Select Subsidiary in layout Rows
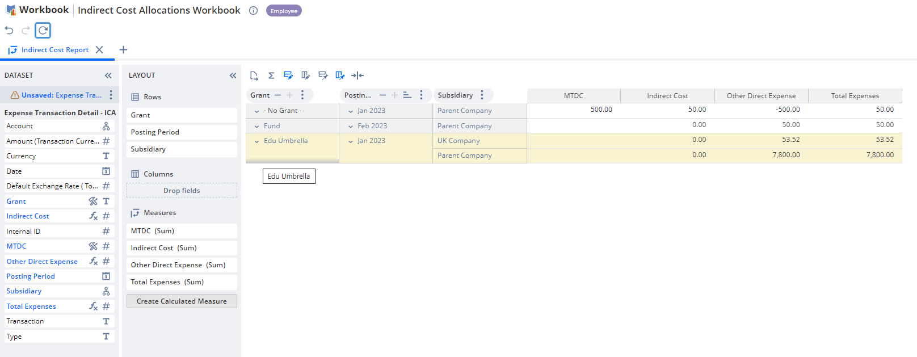Image resolution: width=917 pixels, height=357 pixels. 182,149
